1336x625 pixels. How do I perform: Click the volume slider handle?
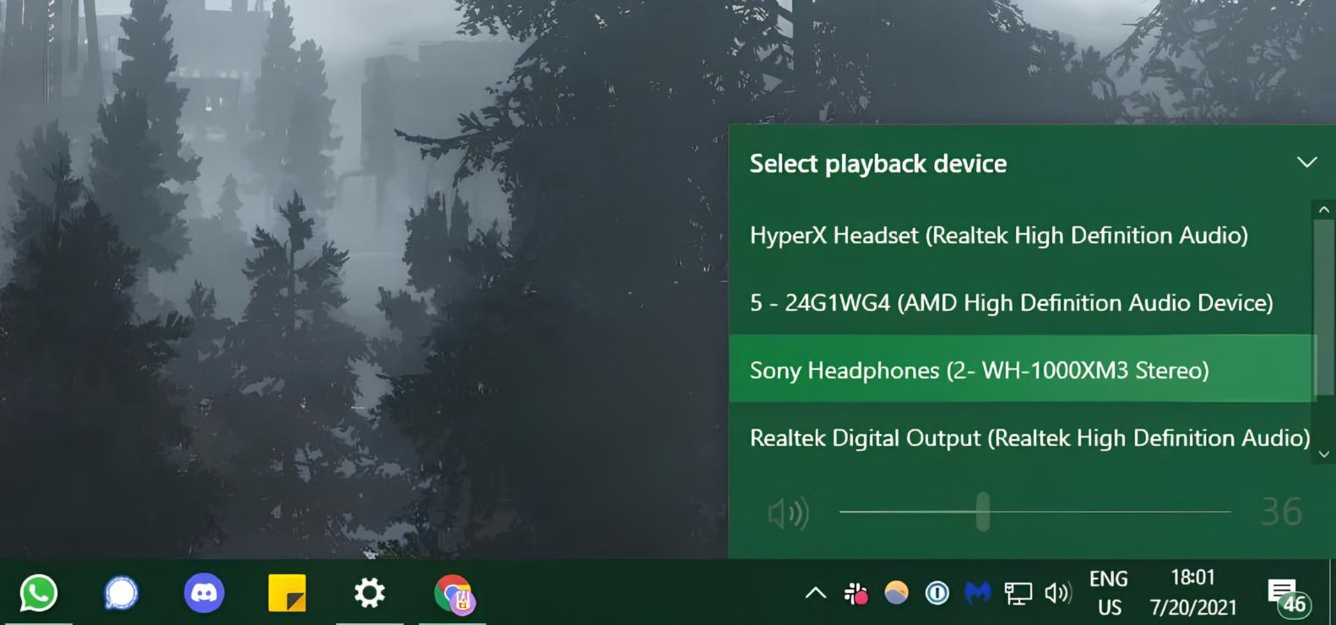click(x=983, y=512)
